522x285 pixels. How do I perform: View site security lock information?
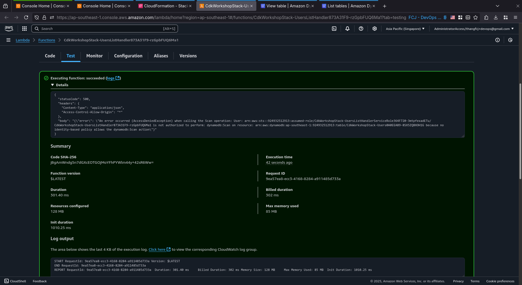[x=44, y=17]
